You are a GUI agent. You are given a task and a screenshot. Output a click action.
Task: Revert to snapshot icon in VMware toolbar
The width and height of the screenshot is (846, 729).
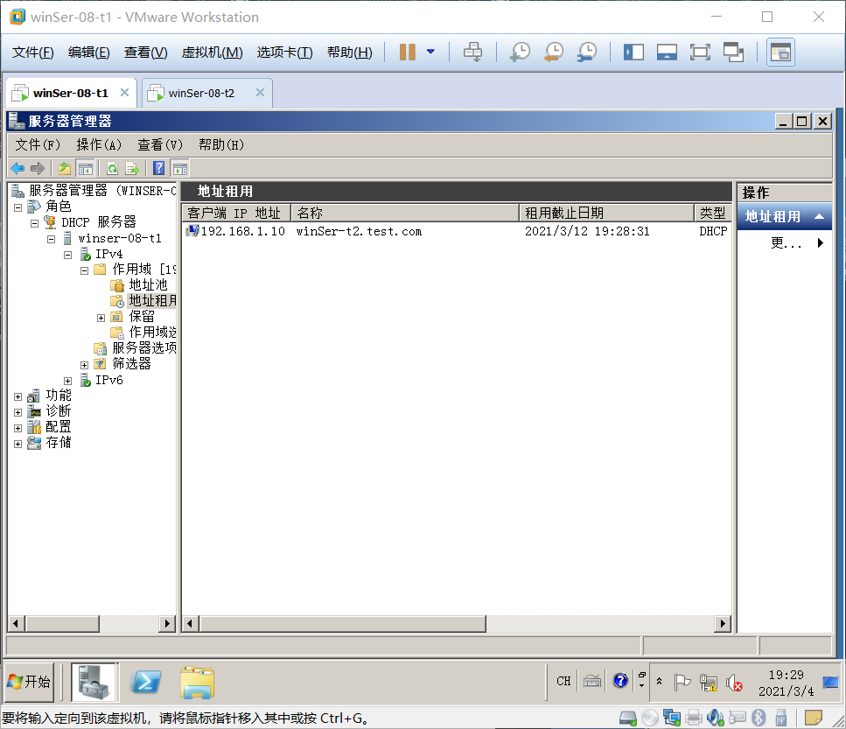[554, 53]
